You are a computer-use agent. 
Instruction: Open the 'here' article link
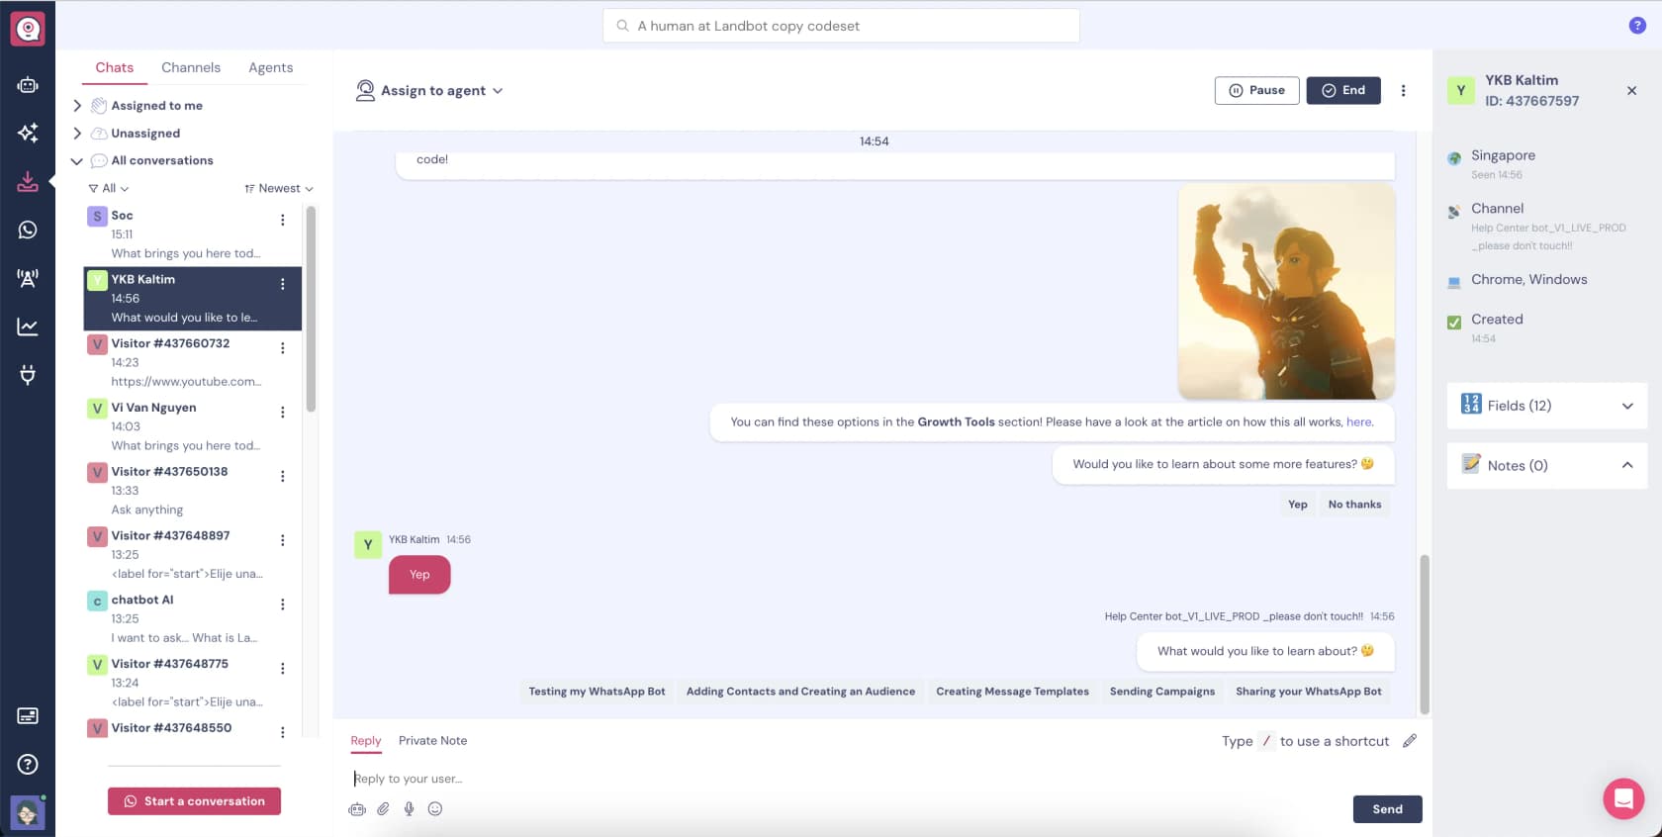click(1359, 422)
